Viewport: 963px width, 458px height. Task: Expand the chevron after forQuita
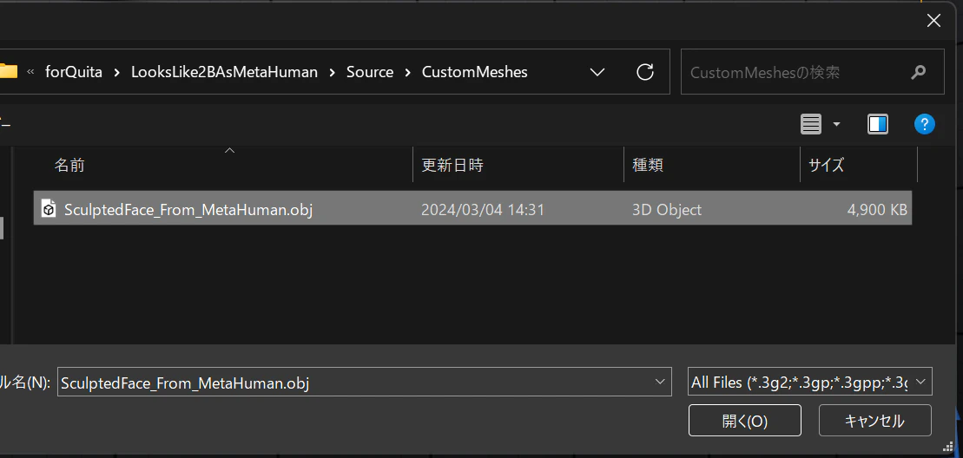(x=115, y=72)
